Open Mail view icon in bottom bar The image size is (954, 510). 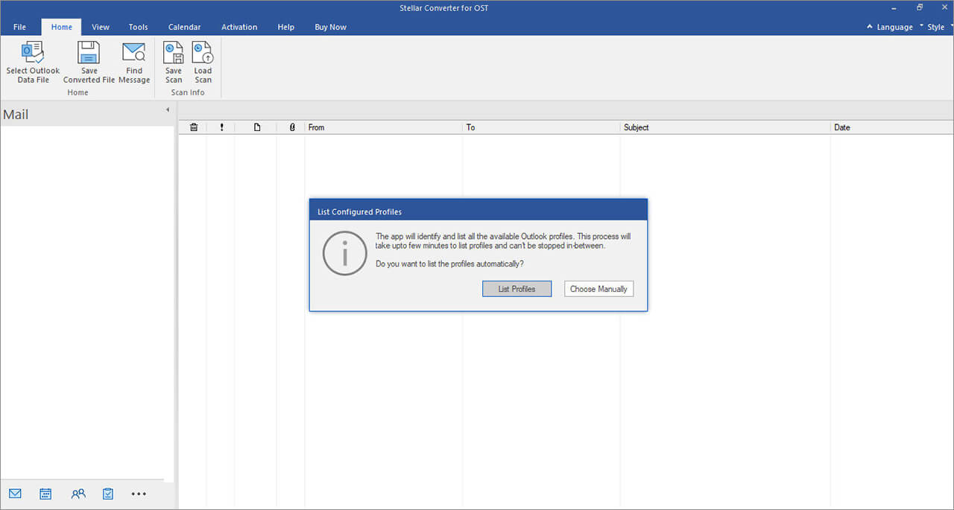coord(15,493)
